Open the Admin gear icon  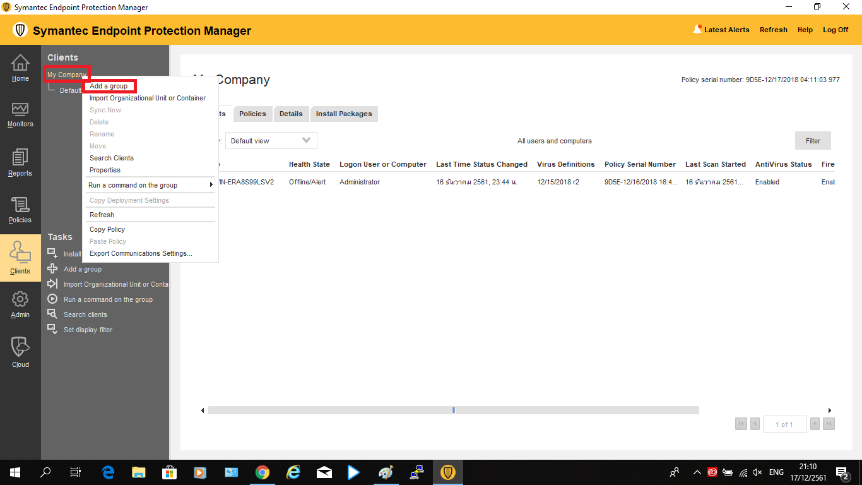[x=20, y=299]
